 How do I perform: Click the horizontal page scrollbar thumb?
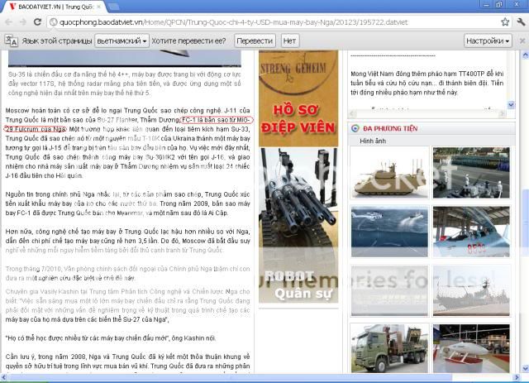click(x=230, y=377)
